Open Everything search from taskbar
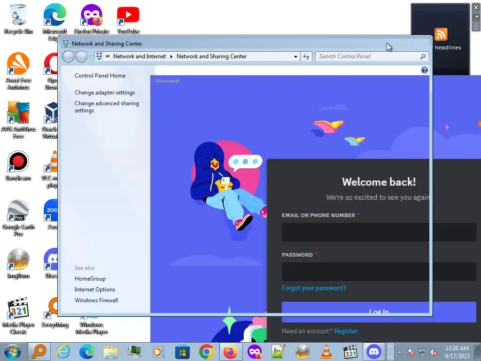481x361 pixels. click(x=39, y=352)
